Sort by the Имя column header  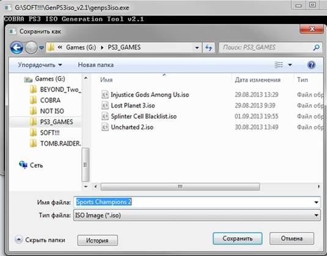click(106, 80)
